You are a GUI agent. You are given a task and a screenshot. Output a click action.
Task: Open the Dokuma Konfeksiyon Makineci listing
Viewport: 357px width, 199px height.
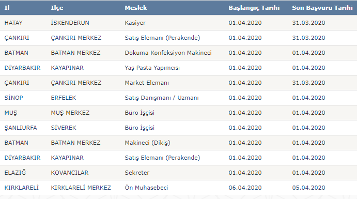pos(168,53)
